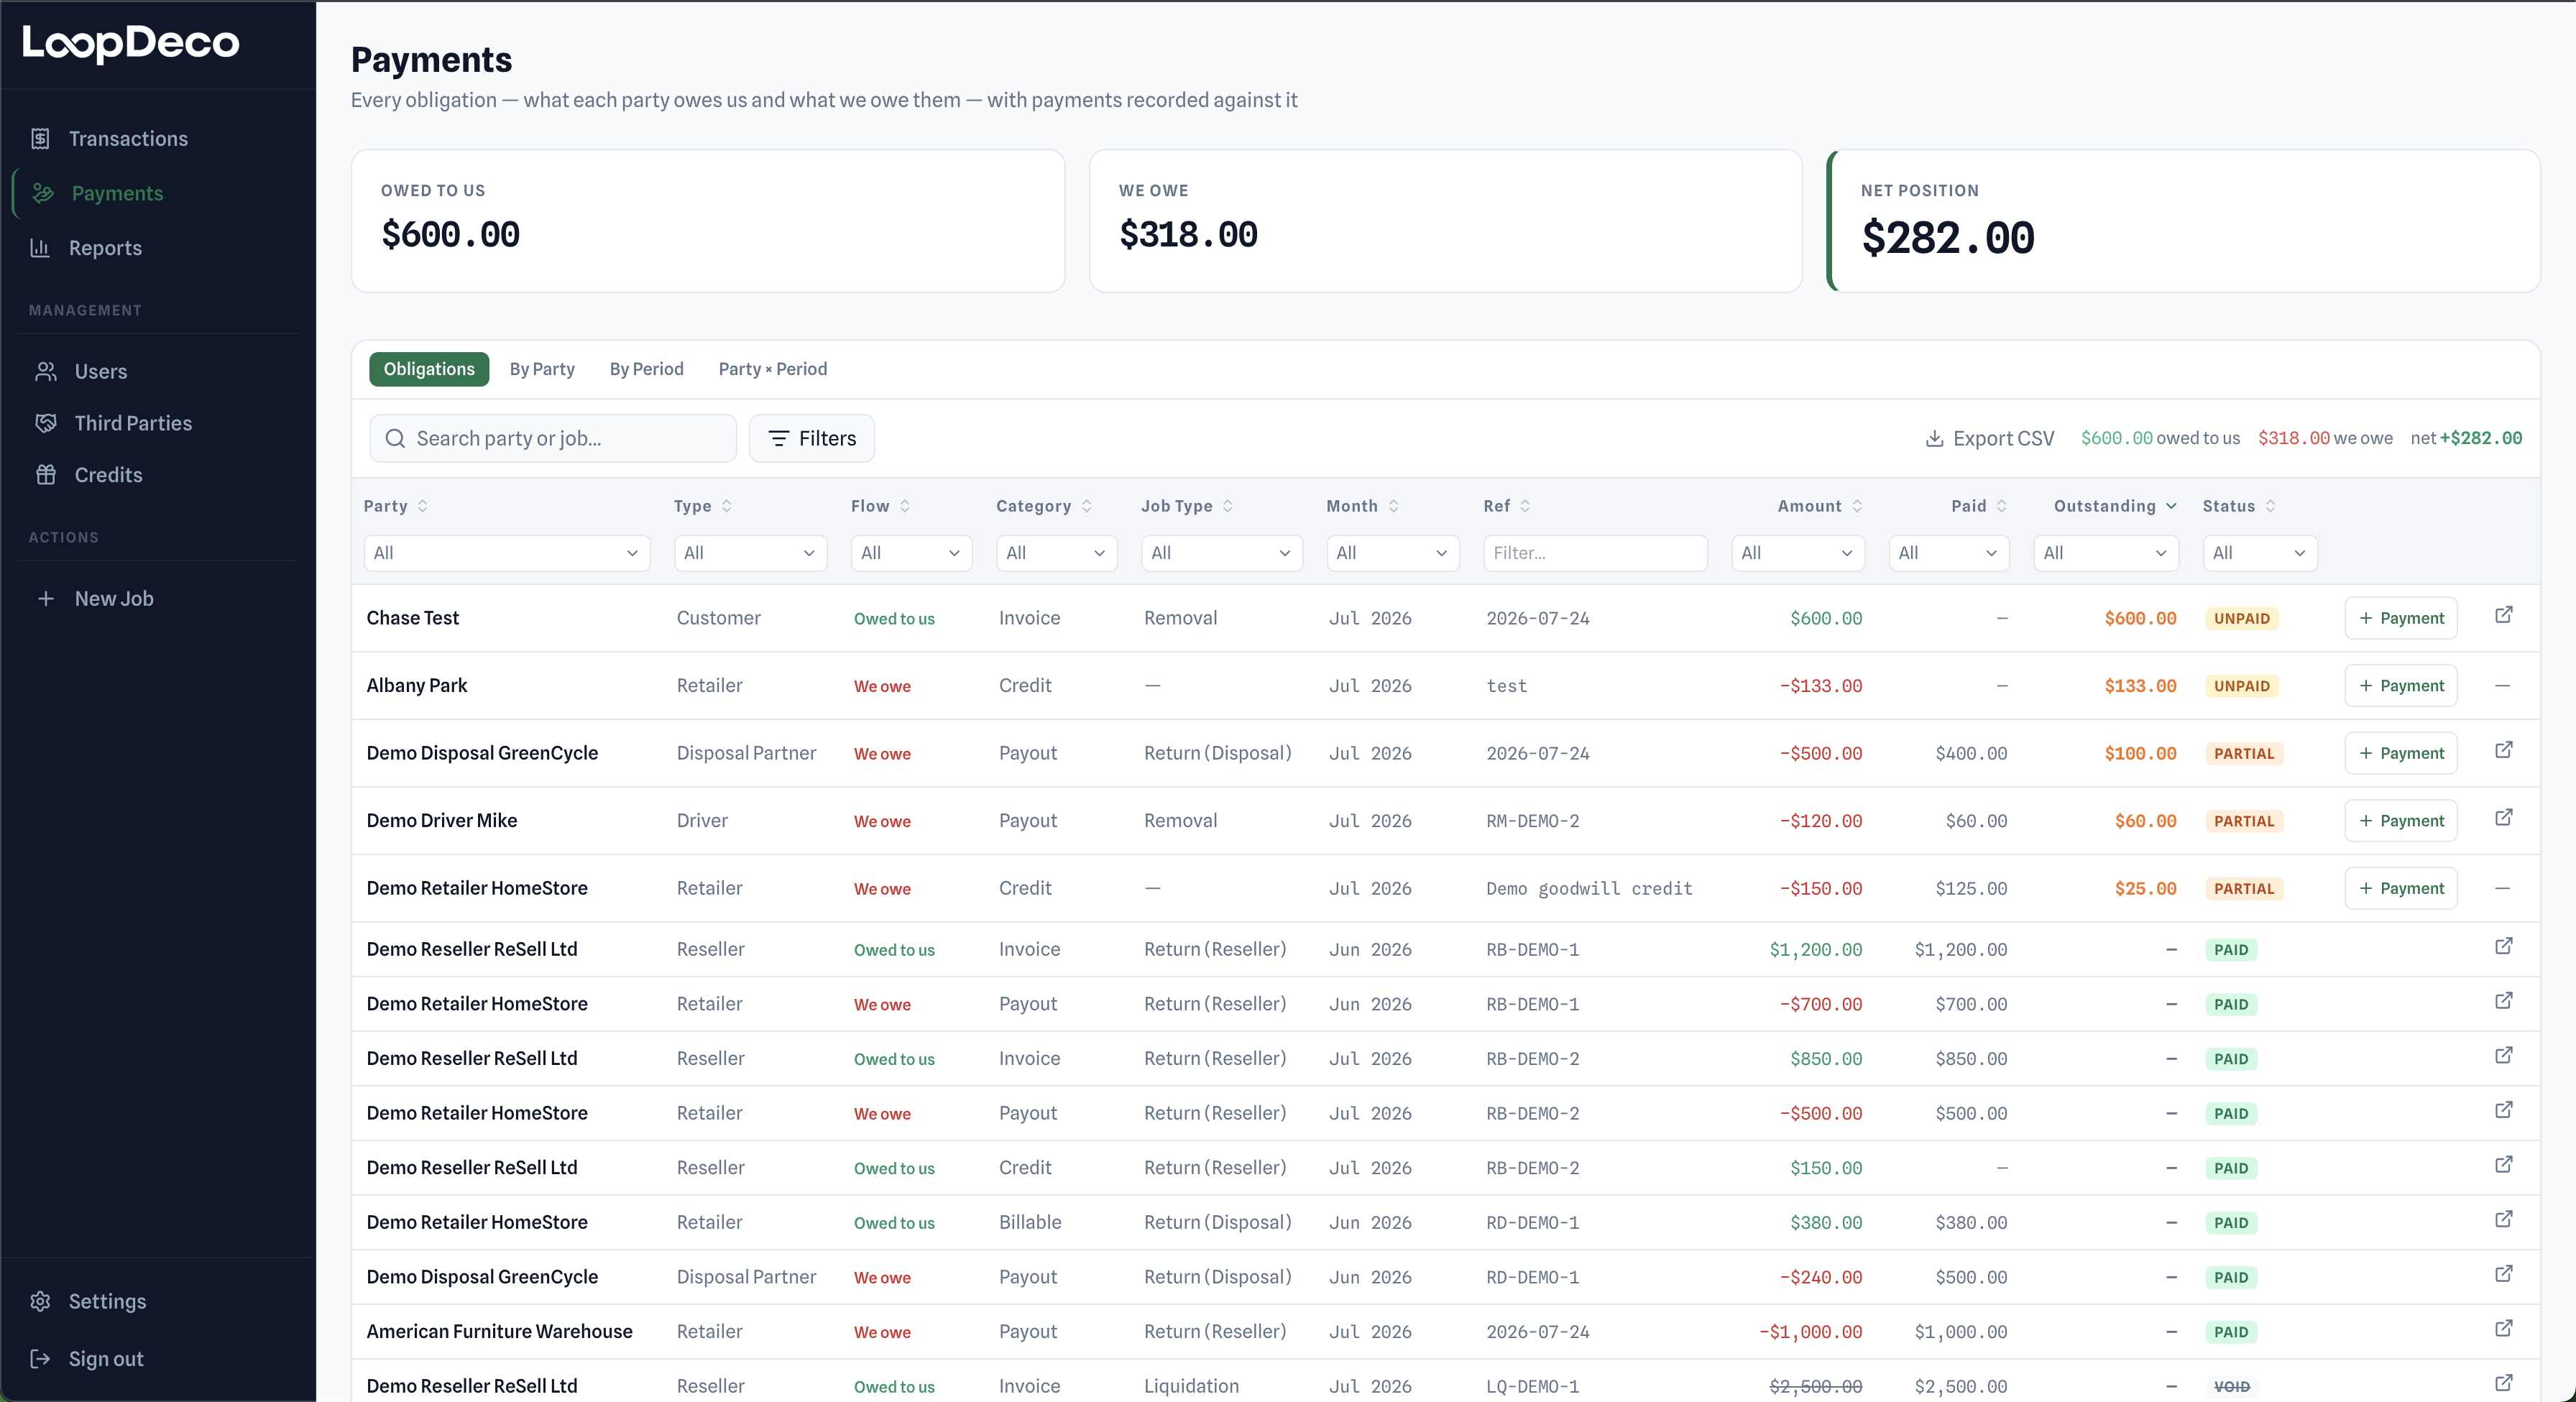The height and width of the screenshot is (1402, 2576).
Task: Open RD-DEMO-1 Billable row link icon
Action: (2503, 1219)
